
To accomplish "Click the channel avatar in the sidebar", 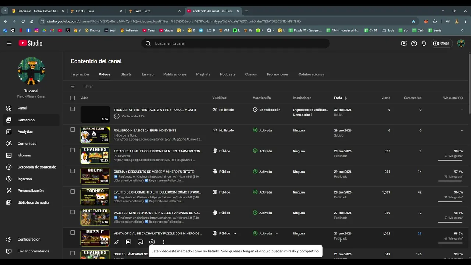I will tap(31, 71).
